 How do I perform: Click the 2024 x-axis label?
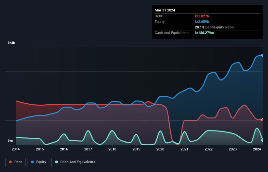[257, 149]
